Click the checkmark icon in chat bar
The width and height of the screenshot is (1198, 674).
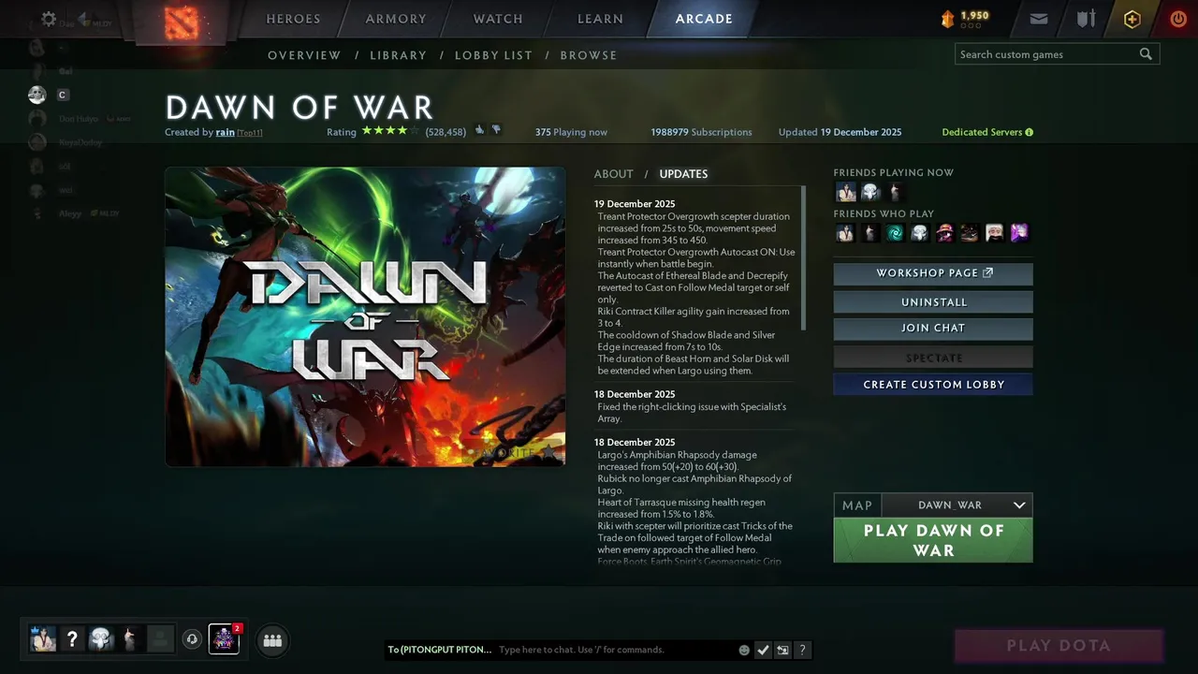click(x=763, y=650)
